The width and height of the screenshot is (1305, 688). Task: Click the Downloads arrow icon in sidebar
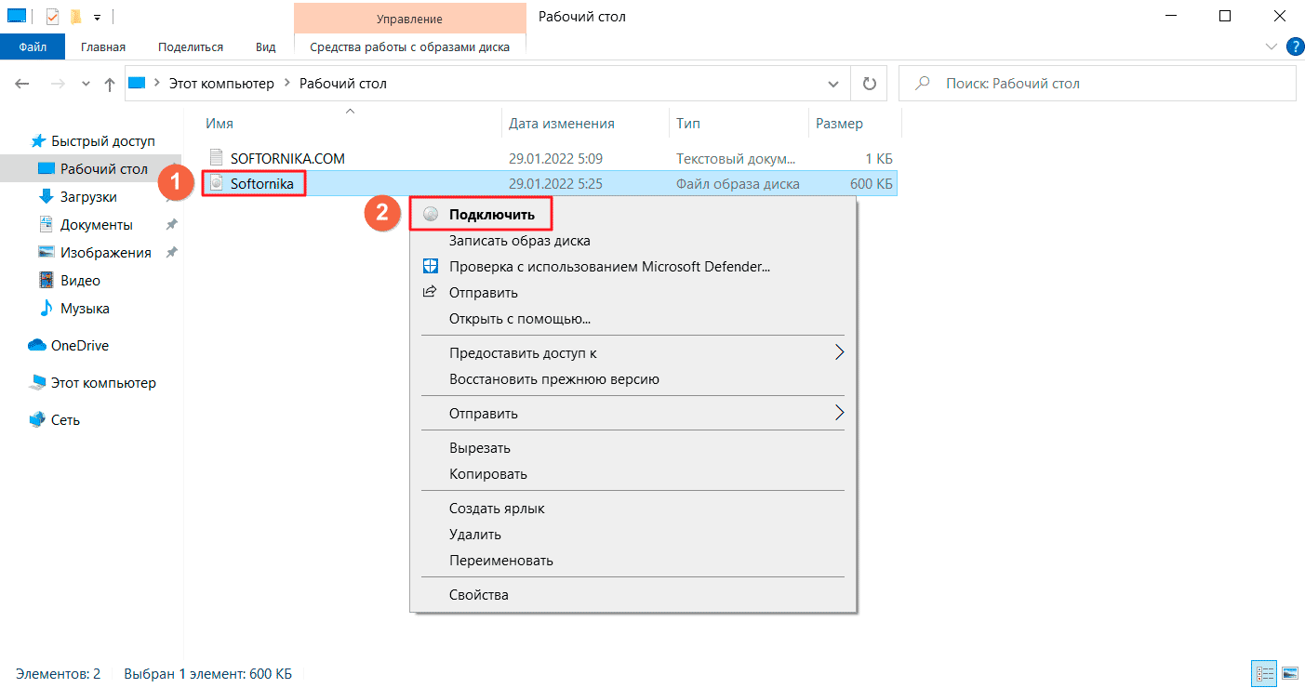click(x=46, y=196)
